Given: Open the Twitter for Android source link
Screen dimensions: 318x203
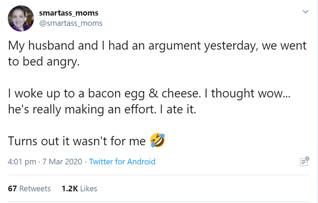Looking at the screenshot, I should 122,162.
